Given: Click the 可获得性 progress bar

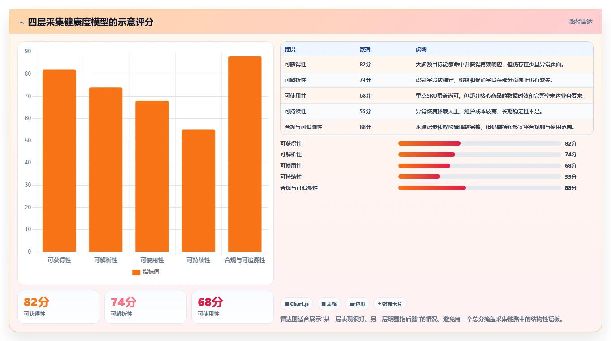Looking at the screenshot, I should [480, 143].
